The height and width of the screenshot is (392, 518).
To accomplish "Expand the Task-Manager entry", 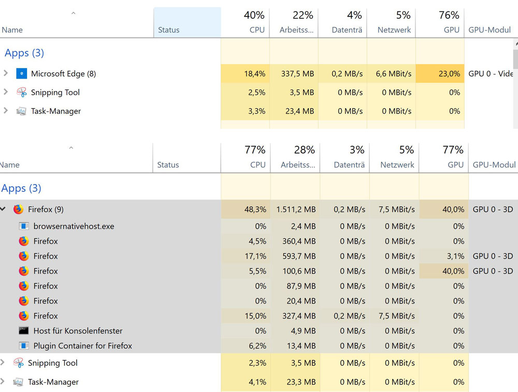I will 5,111.
